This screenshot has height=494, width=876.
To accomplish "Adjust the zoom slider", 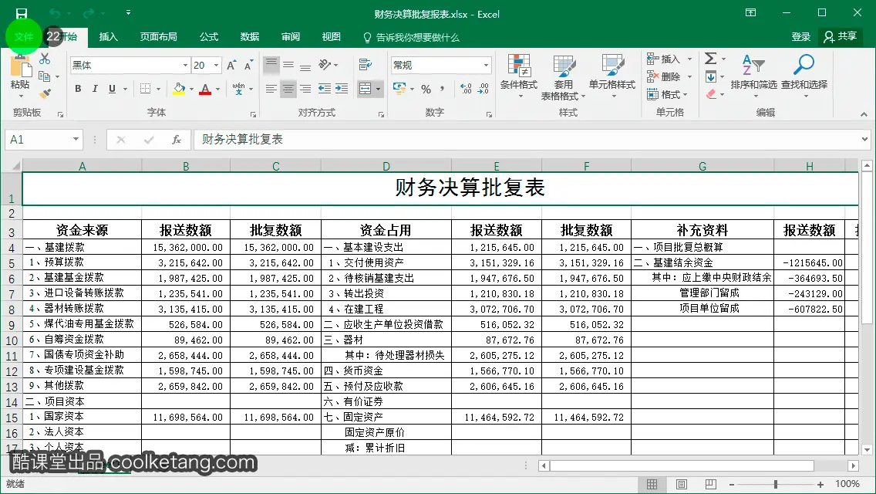I will pyautogui.click(x=776, y=485).
